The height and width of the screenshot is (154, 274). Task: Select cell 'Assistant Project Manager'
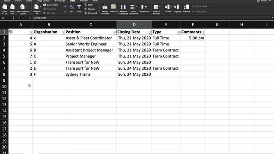pos(91,50)
